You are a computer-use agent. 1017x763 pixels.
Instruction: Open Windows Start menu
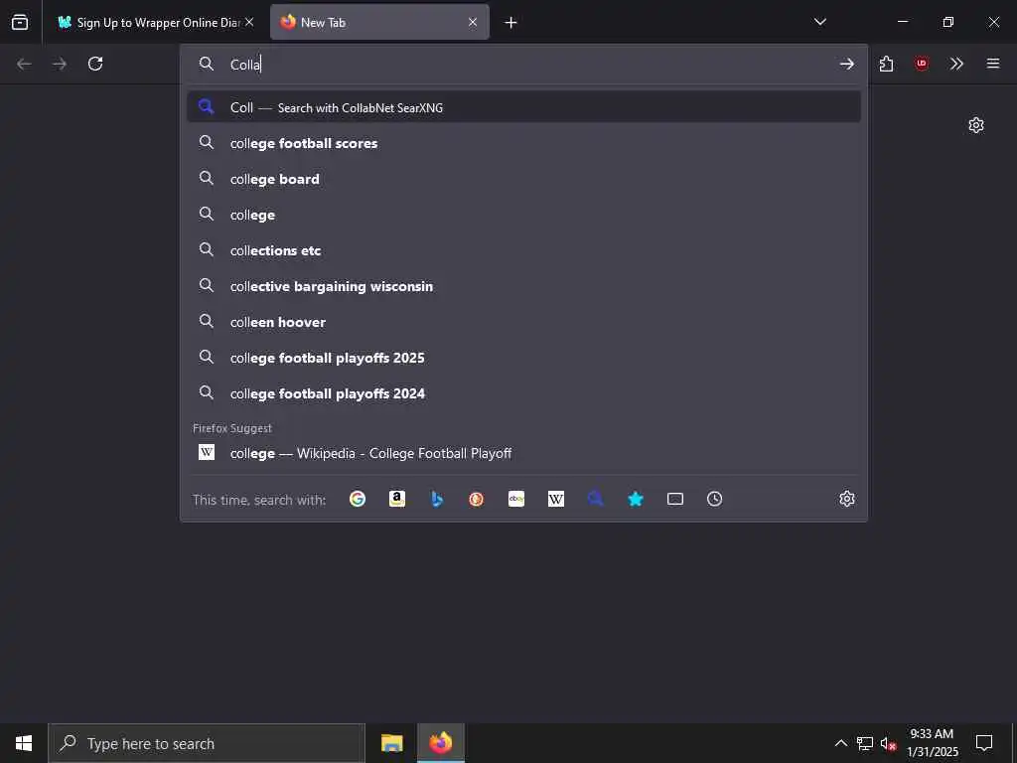point(24,743)
